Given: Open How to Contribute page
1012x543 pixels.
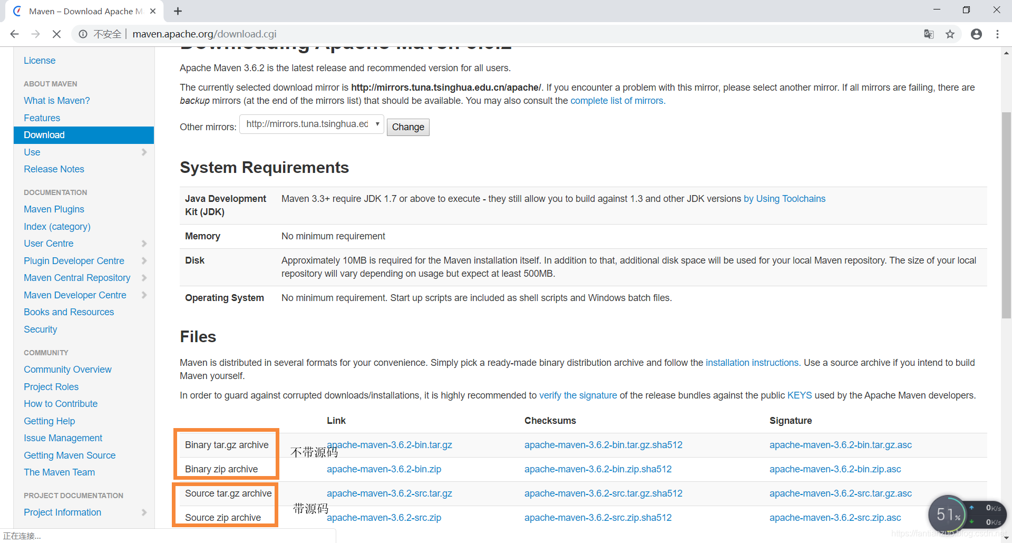Looking at the screenshot, I should (x=61, y=404).
